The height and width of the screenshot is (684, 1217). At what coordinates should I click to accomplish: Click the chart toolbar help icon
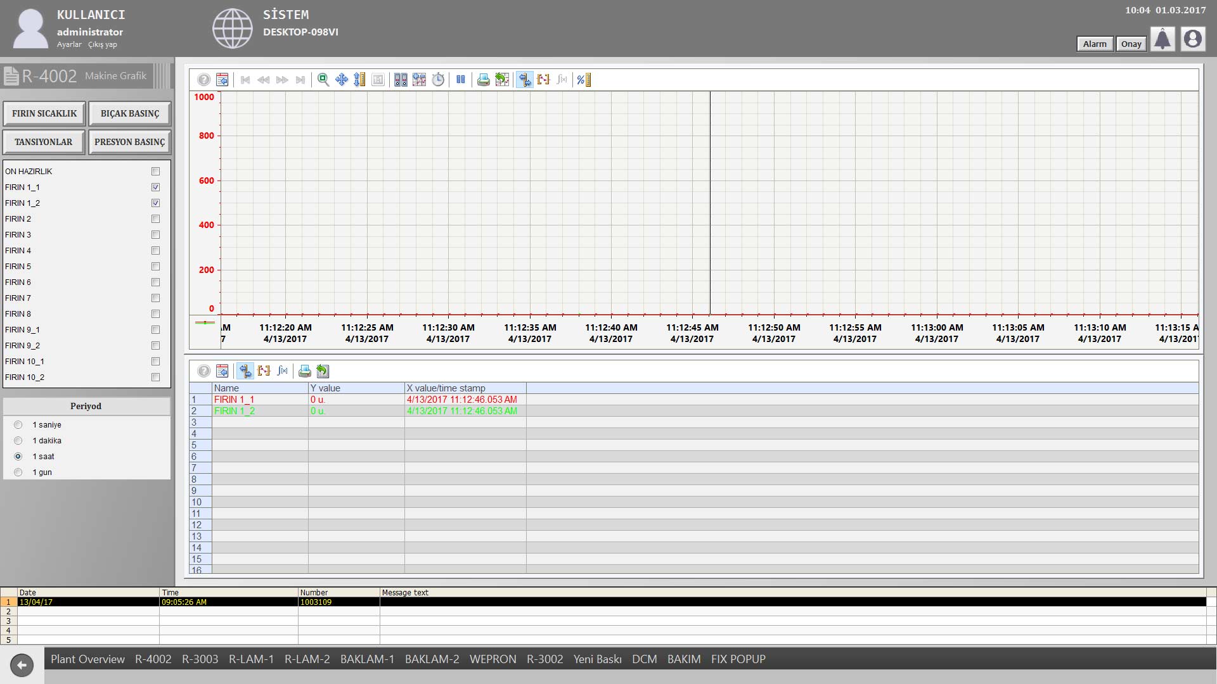pyautogui.click(x=203, y=80)
